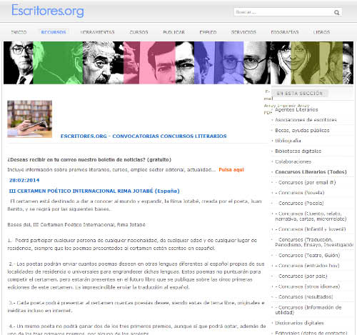
Task: Open Concursos (resultados) link
Action: pyautogui.click(x=304, y=297)
